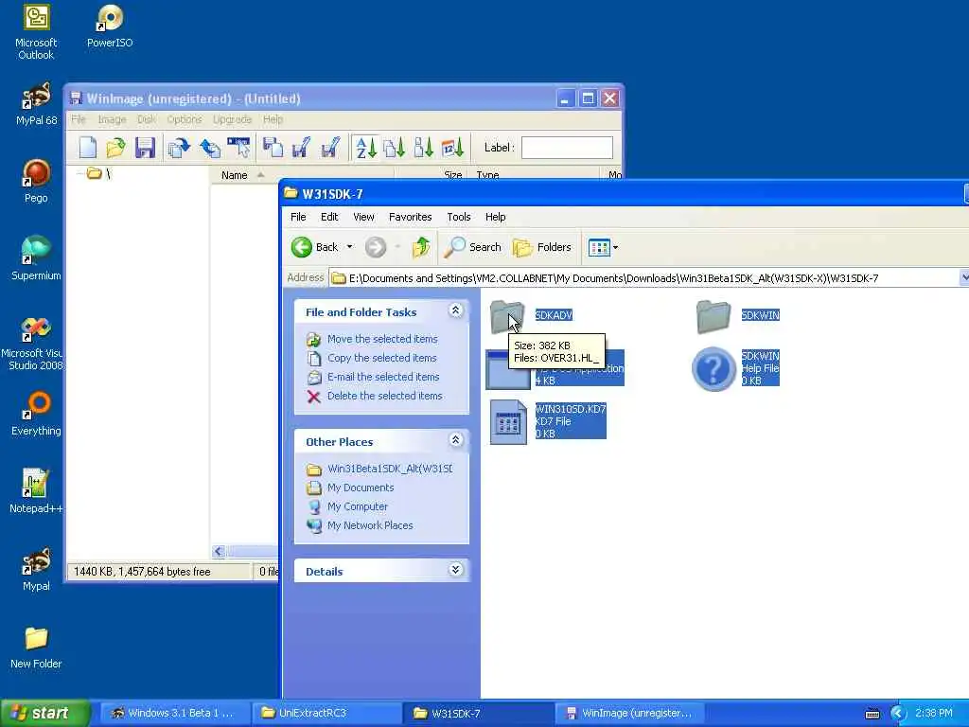
Task: Open Tools menu in Explorer
Action: [459, 217]
